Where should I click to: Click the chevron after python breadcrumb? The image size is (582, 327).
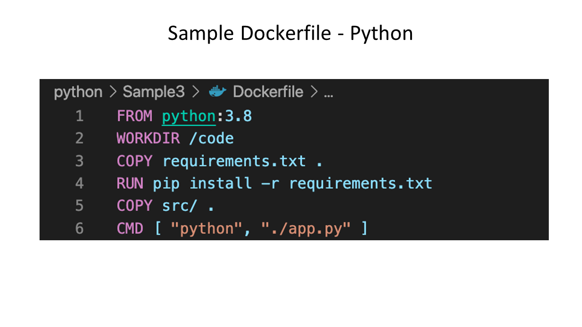tap(113, 92)
